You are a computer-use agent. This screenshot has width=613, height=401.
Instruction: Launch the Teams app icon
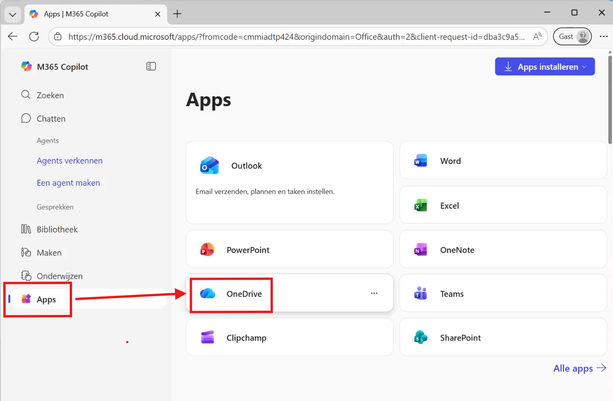(421, 294)
